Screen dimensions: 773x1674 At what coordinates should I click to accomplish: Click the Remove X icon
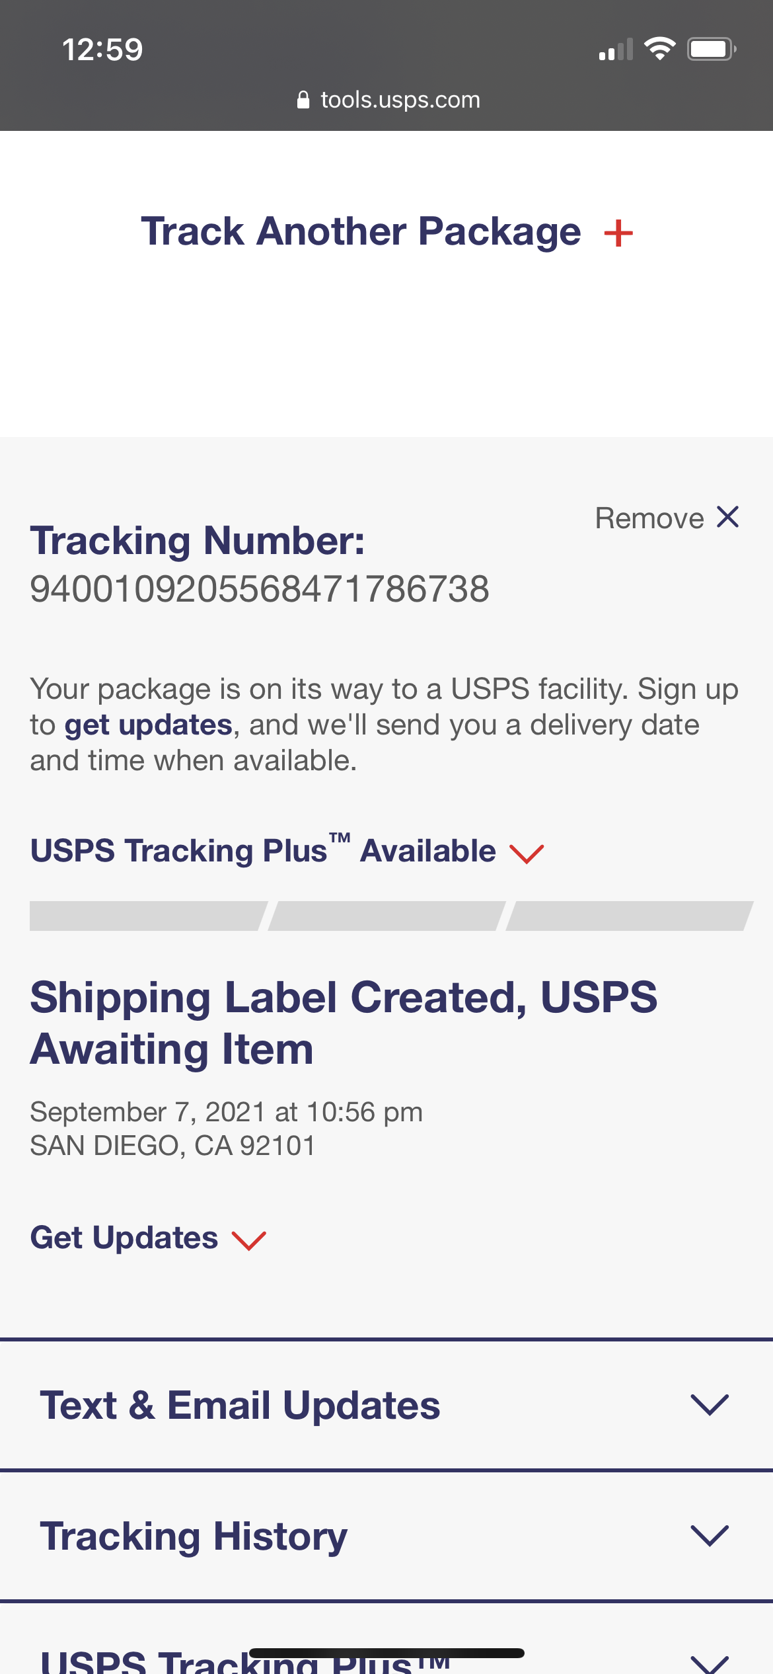(728, 517)
